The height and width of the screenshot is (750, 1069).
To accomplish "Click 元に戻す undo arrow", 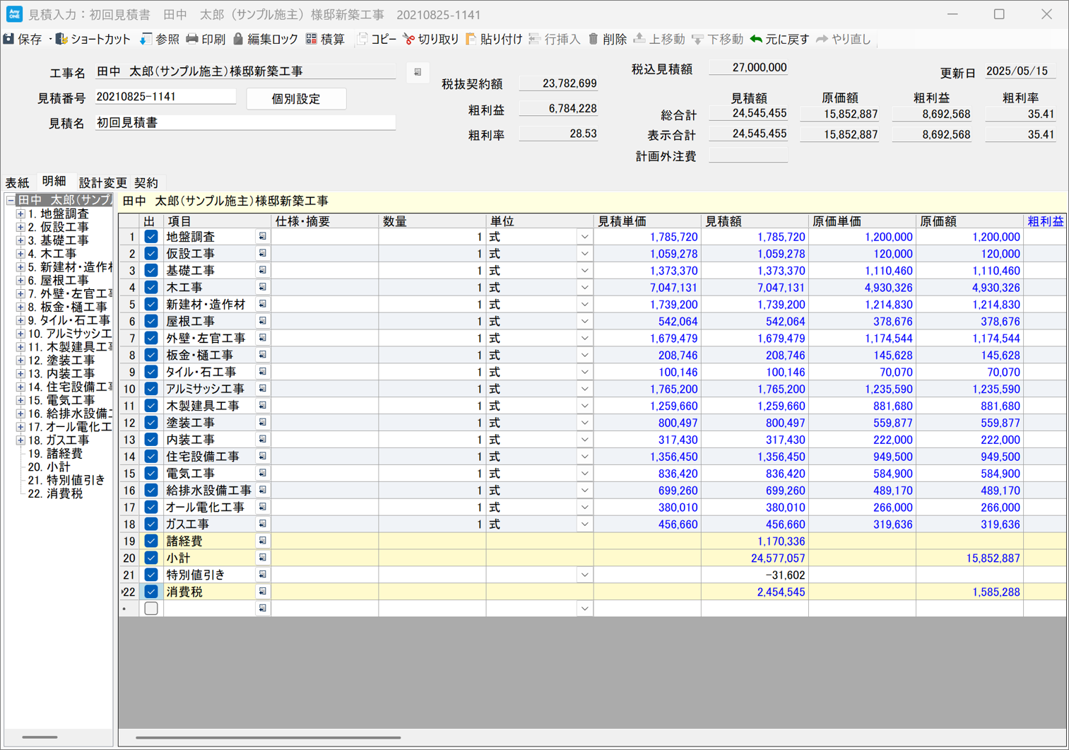I will click(x=757, y=40).
